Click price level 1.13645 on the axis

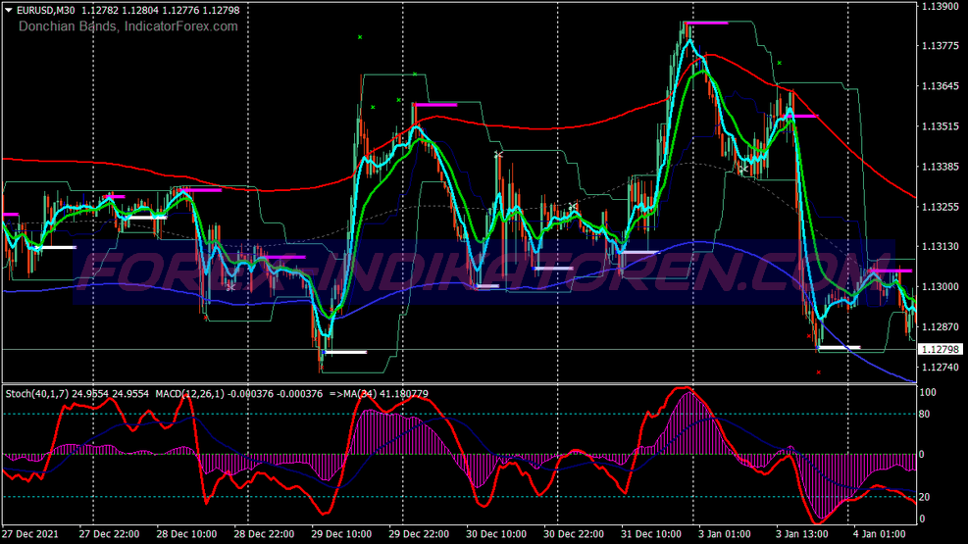click(940, 86)
